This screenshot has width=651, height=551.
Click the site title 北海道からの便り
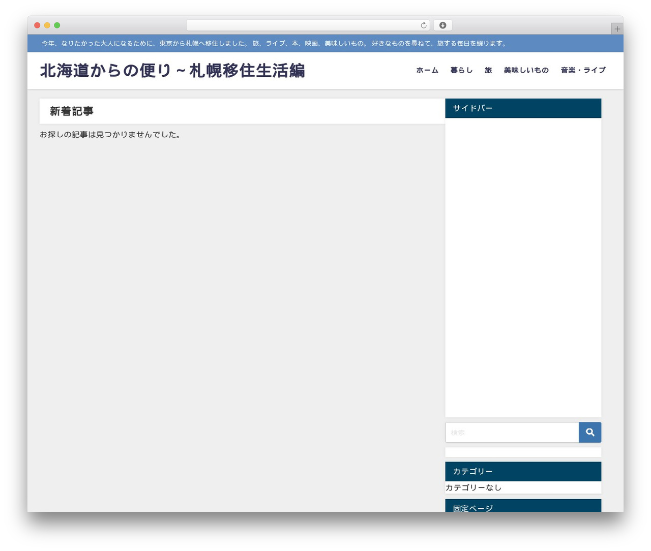(x=172, y=71)
